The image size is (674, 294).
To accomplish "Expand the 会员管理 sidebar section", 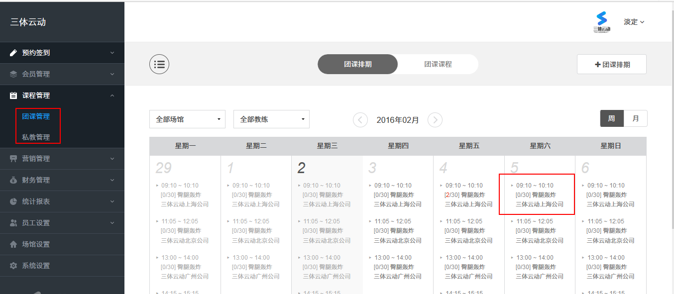I will click(62, 74).
